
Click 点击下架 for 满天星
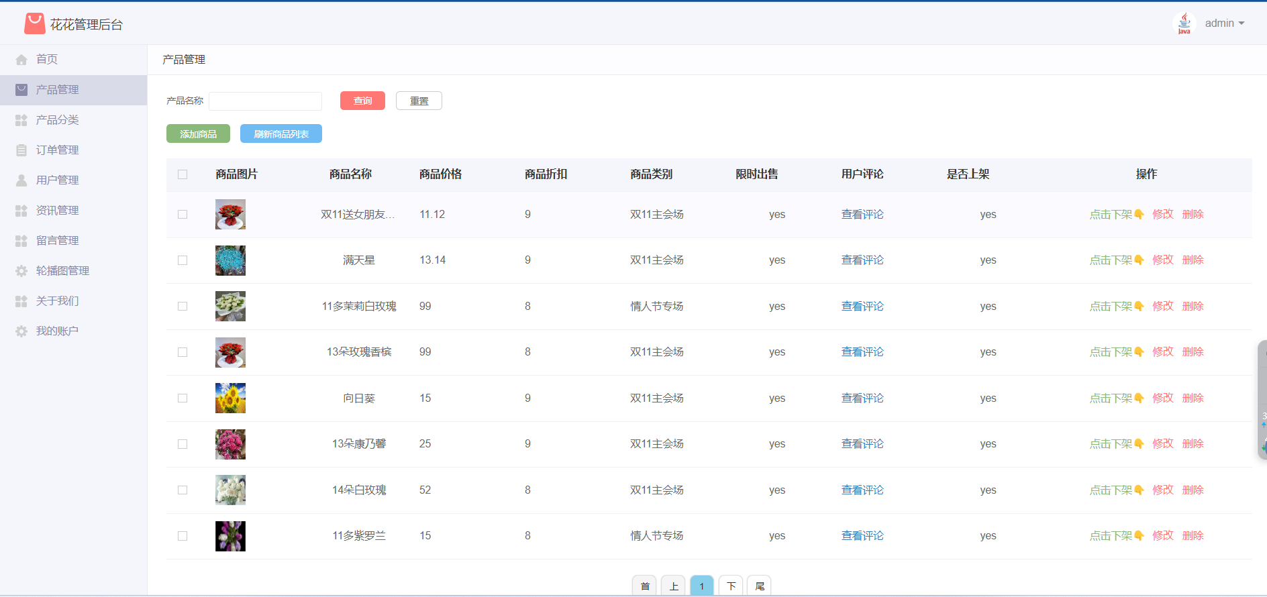click(1117, 260)
